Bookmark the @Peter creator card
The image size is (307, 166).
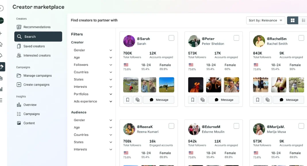pyautogui.click(x=193, y=100)
